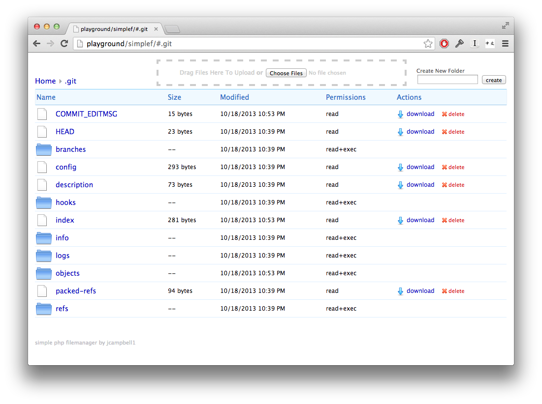
Task: Sort by the Name column header
Action: [46, 97]
